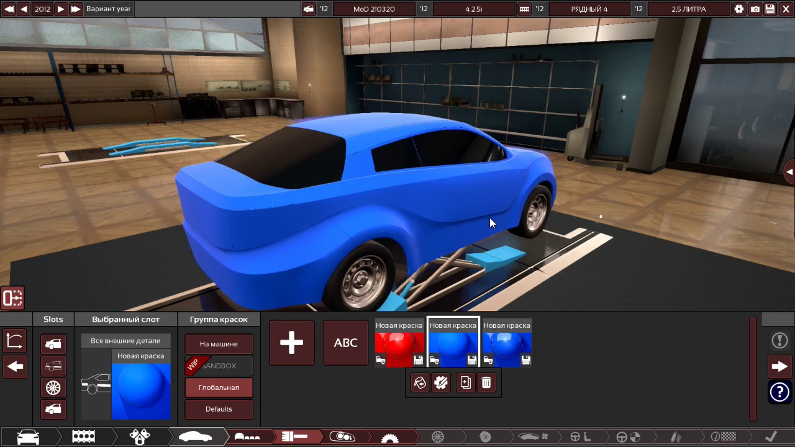Add a new paint with plus button
795x447 pixels.
[292, 343]
